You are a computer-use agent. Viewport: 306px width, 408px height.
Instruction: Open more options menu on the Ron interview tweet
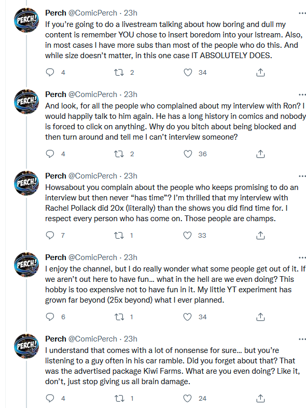click(x=302, y=94)
